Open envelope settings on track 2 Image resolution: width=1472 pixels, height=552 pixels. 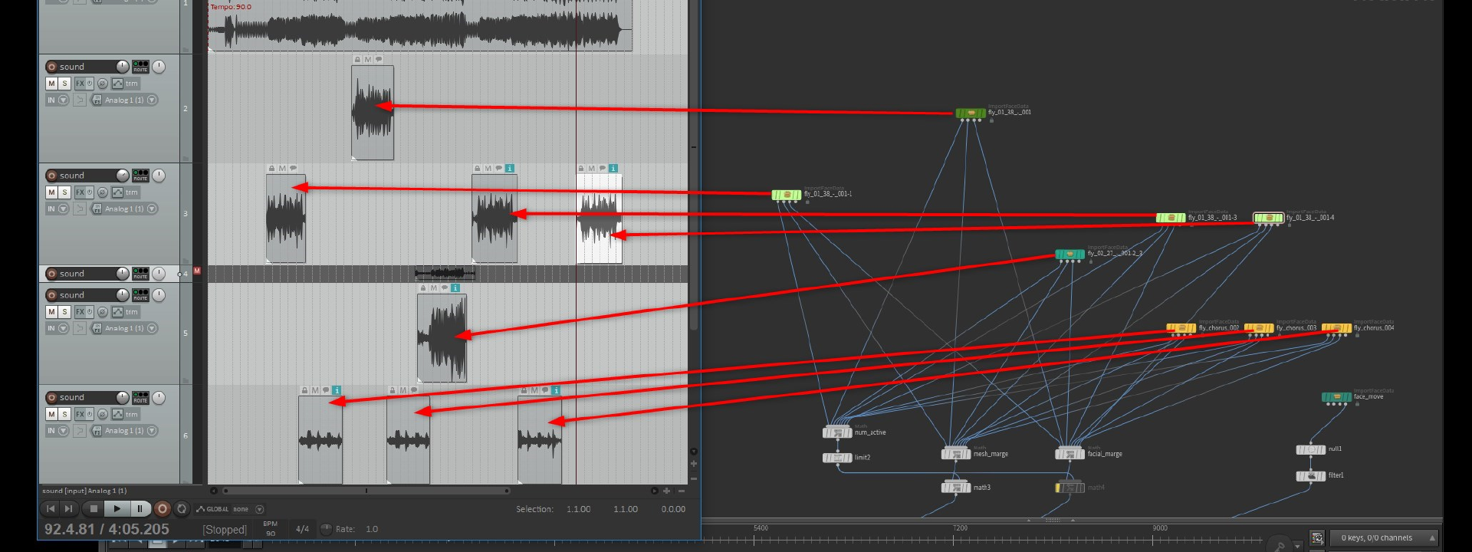point(117,84)
